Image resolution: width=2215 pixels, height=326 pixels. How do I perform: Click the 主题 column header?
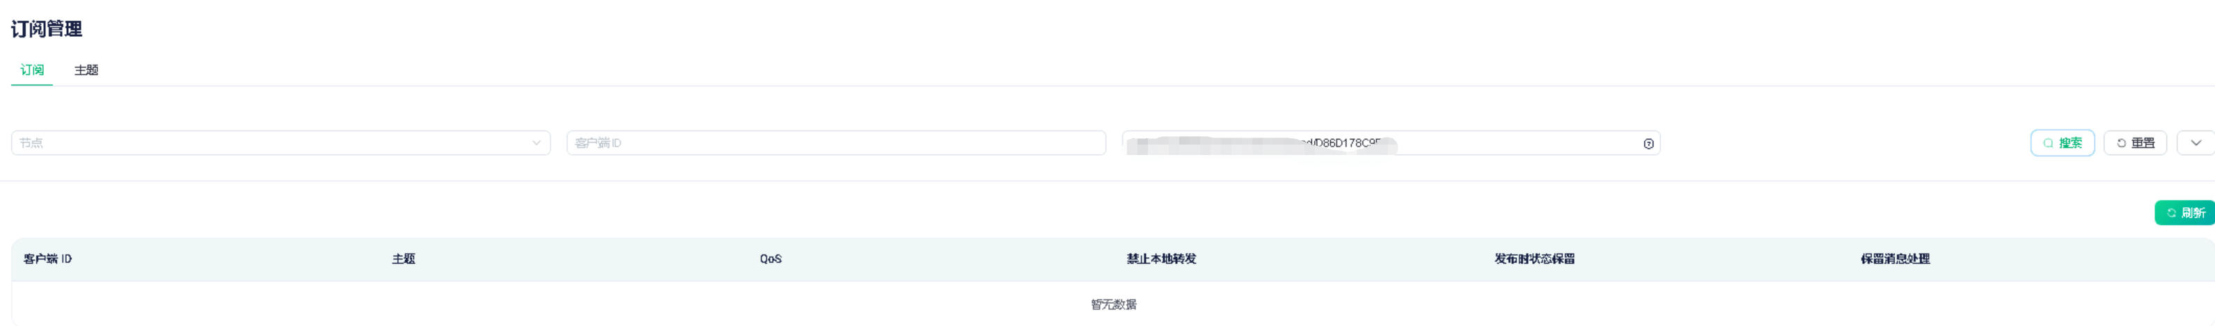(x=403, y=259)
